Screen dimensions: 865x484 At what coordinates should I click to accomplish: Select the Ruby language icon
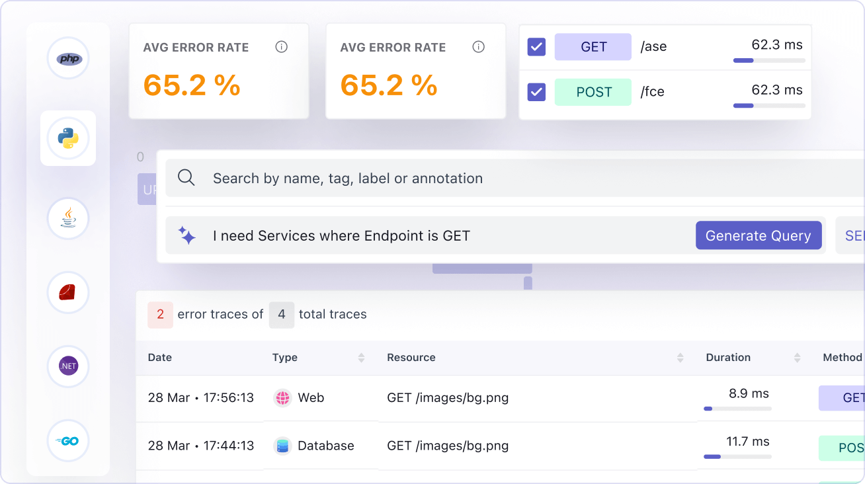coord(67,292)
